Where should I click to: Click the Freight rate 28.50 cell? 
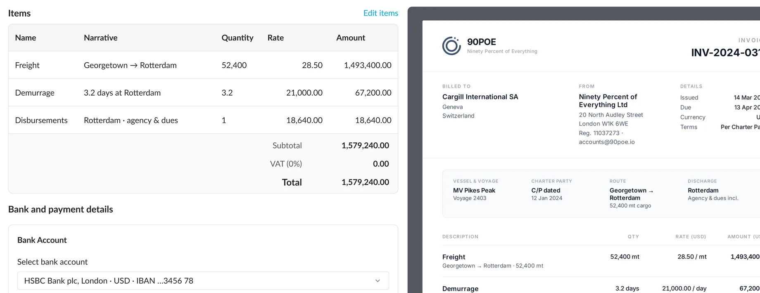tap(312, 65)
